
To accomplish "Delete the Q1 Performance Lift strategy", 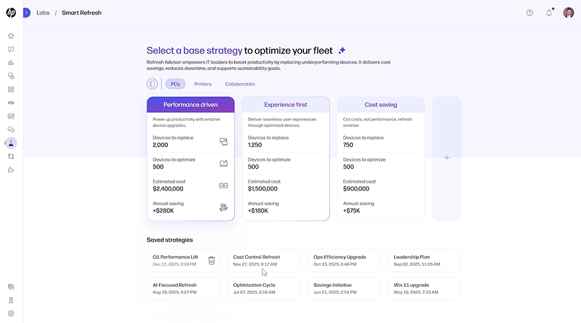I will coord(212,261).
